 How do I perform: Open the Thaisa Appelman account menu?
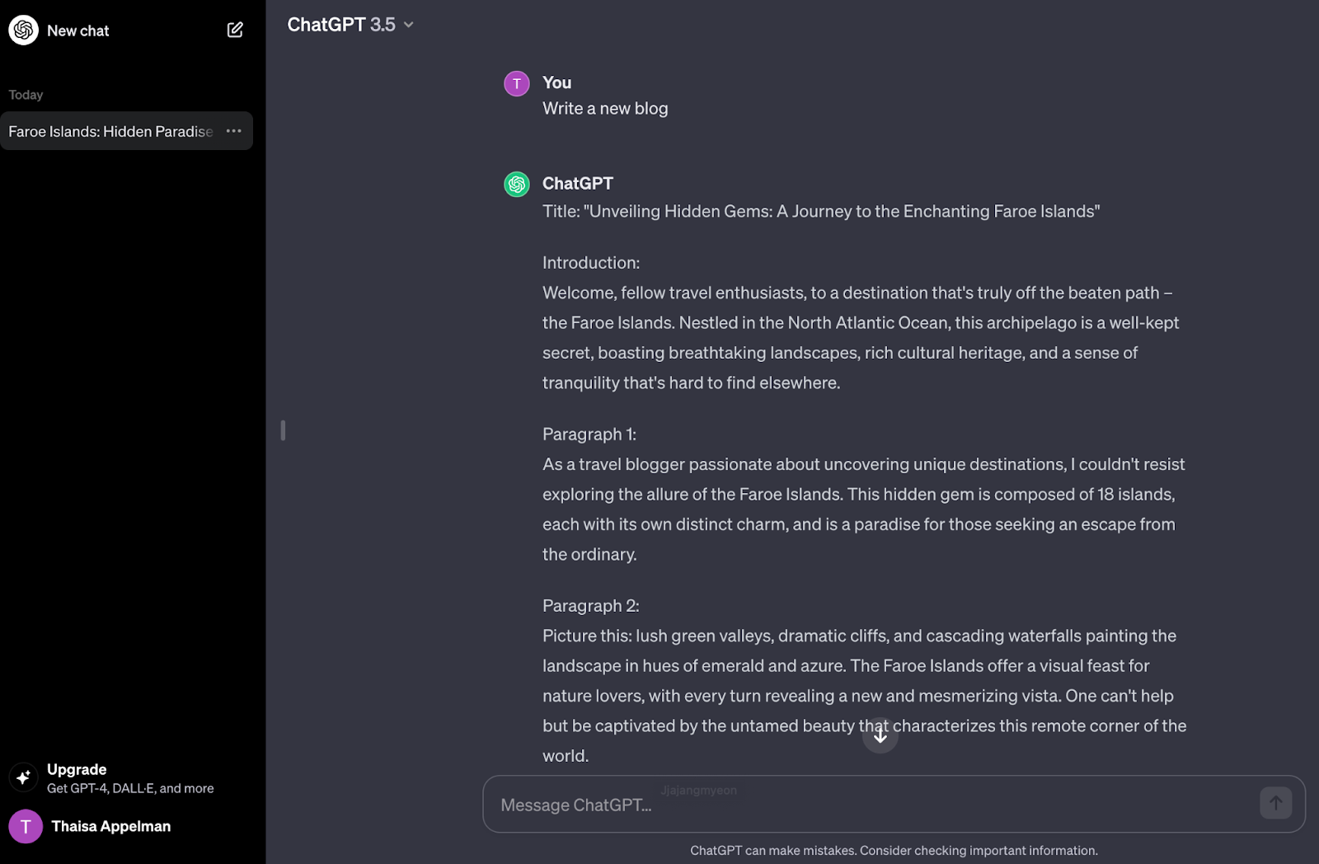tap(111, 826)
